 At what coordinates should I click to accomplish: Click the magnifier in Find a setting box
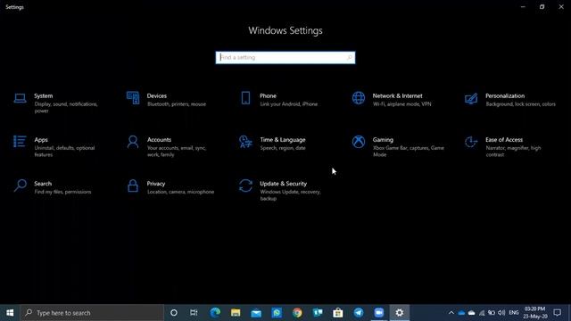coord(349,57)
